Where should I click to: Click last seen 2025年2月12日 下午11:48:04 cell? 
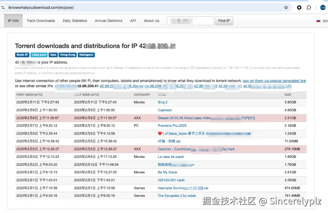(96, 165)
